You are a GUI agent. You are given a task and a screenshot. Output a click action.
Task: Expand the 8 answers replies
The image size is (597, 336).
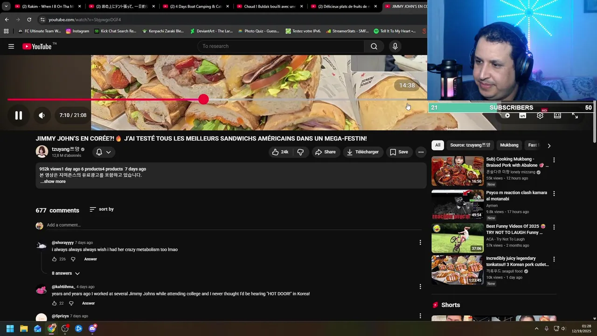[66, 273]
